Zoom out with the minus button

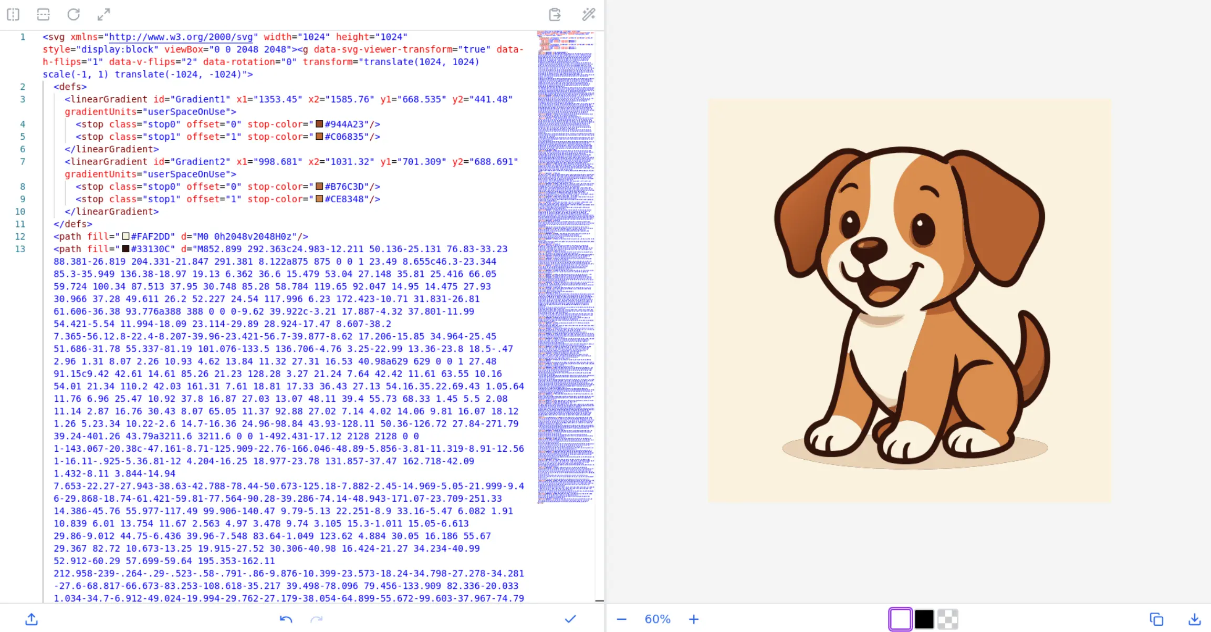(621, 619)
